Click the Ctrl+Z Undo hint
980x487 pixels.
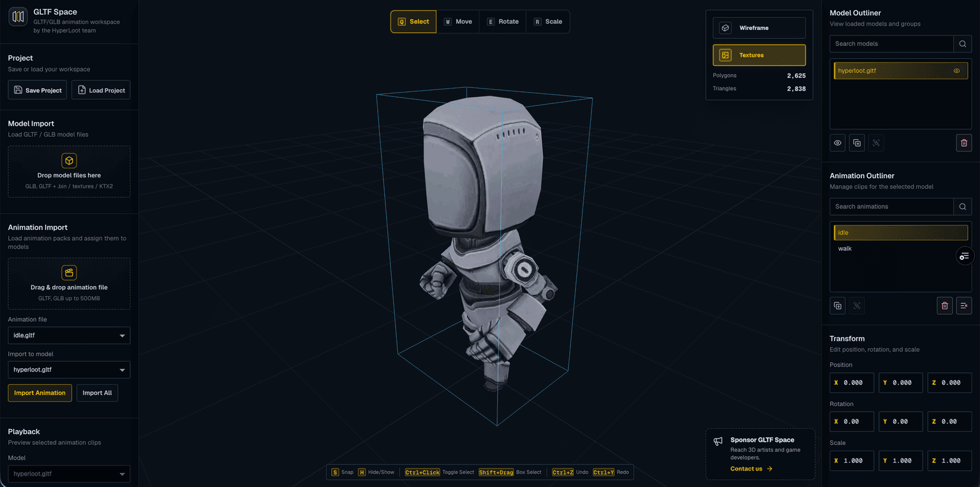pos(570,472)
